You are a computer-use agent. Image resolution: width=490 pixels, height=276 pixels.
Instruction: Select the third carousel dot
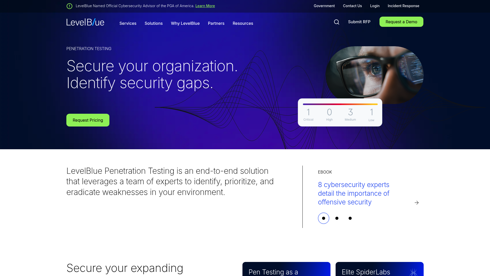coord(350,218)
